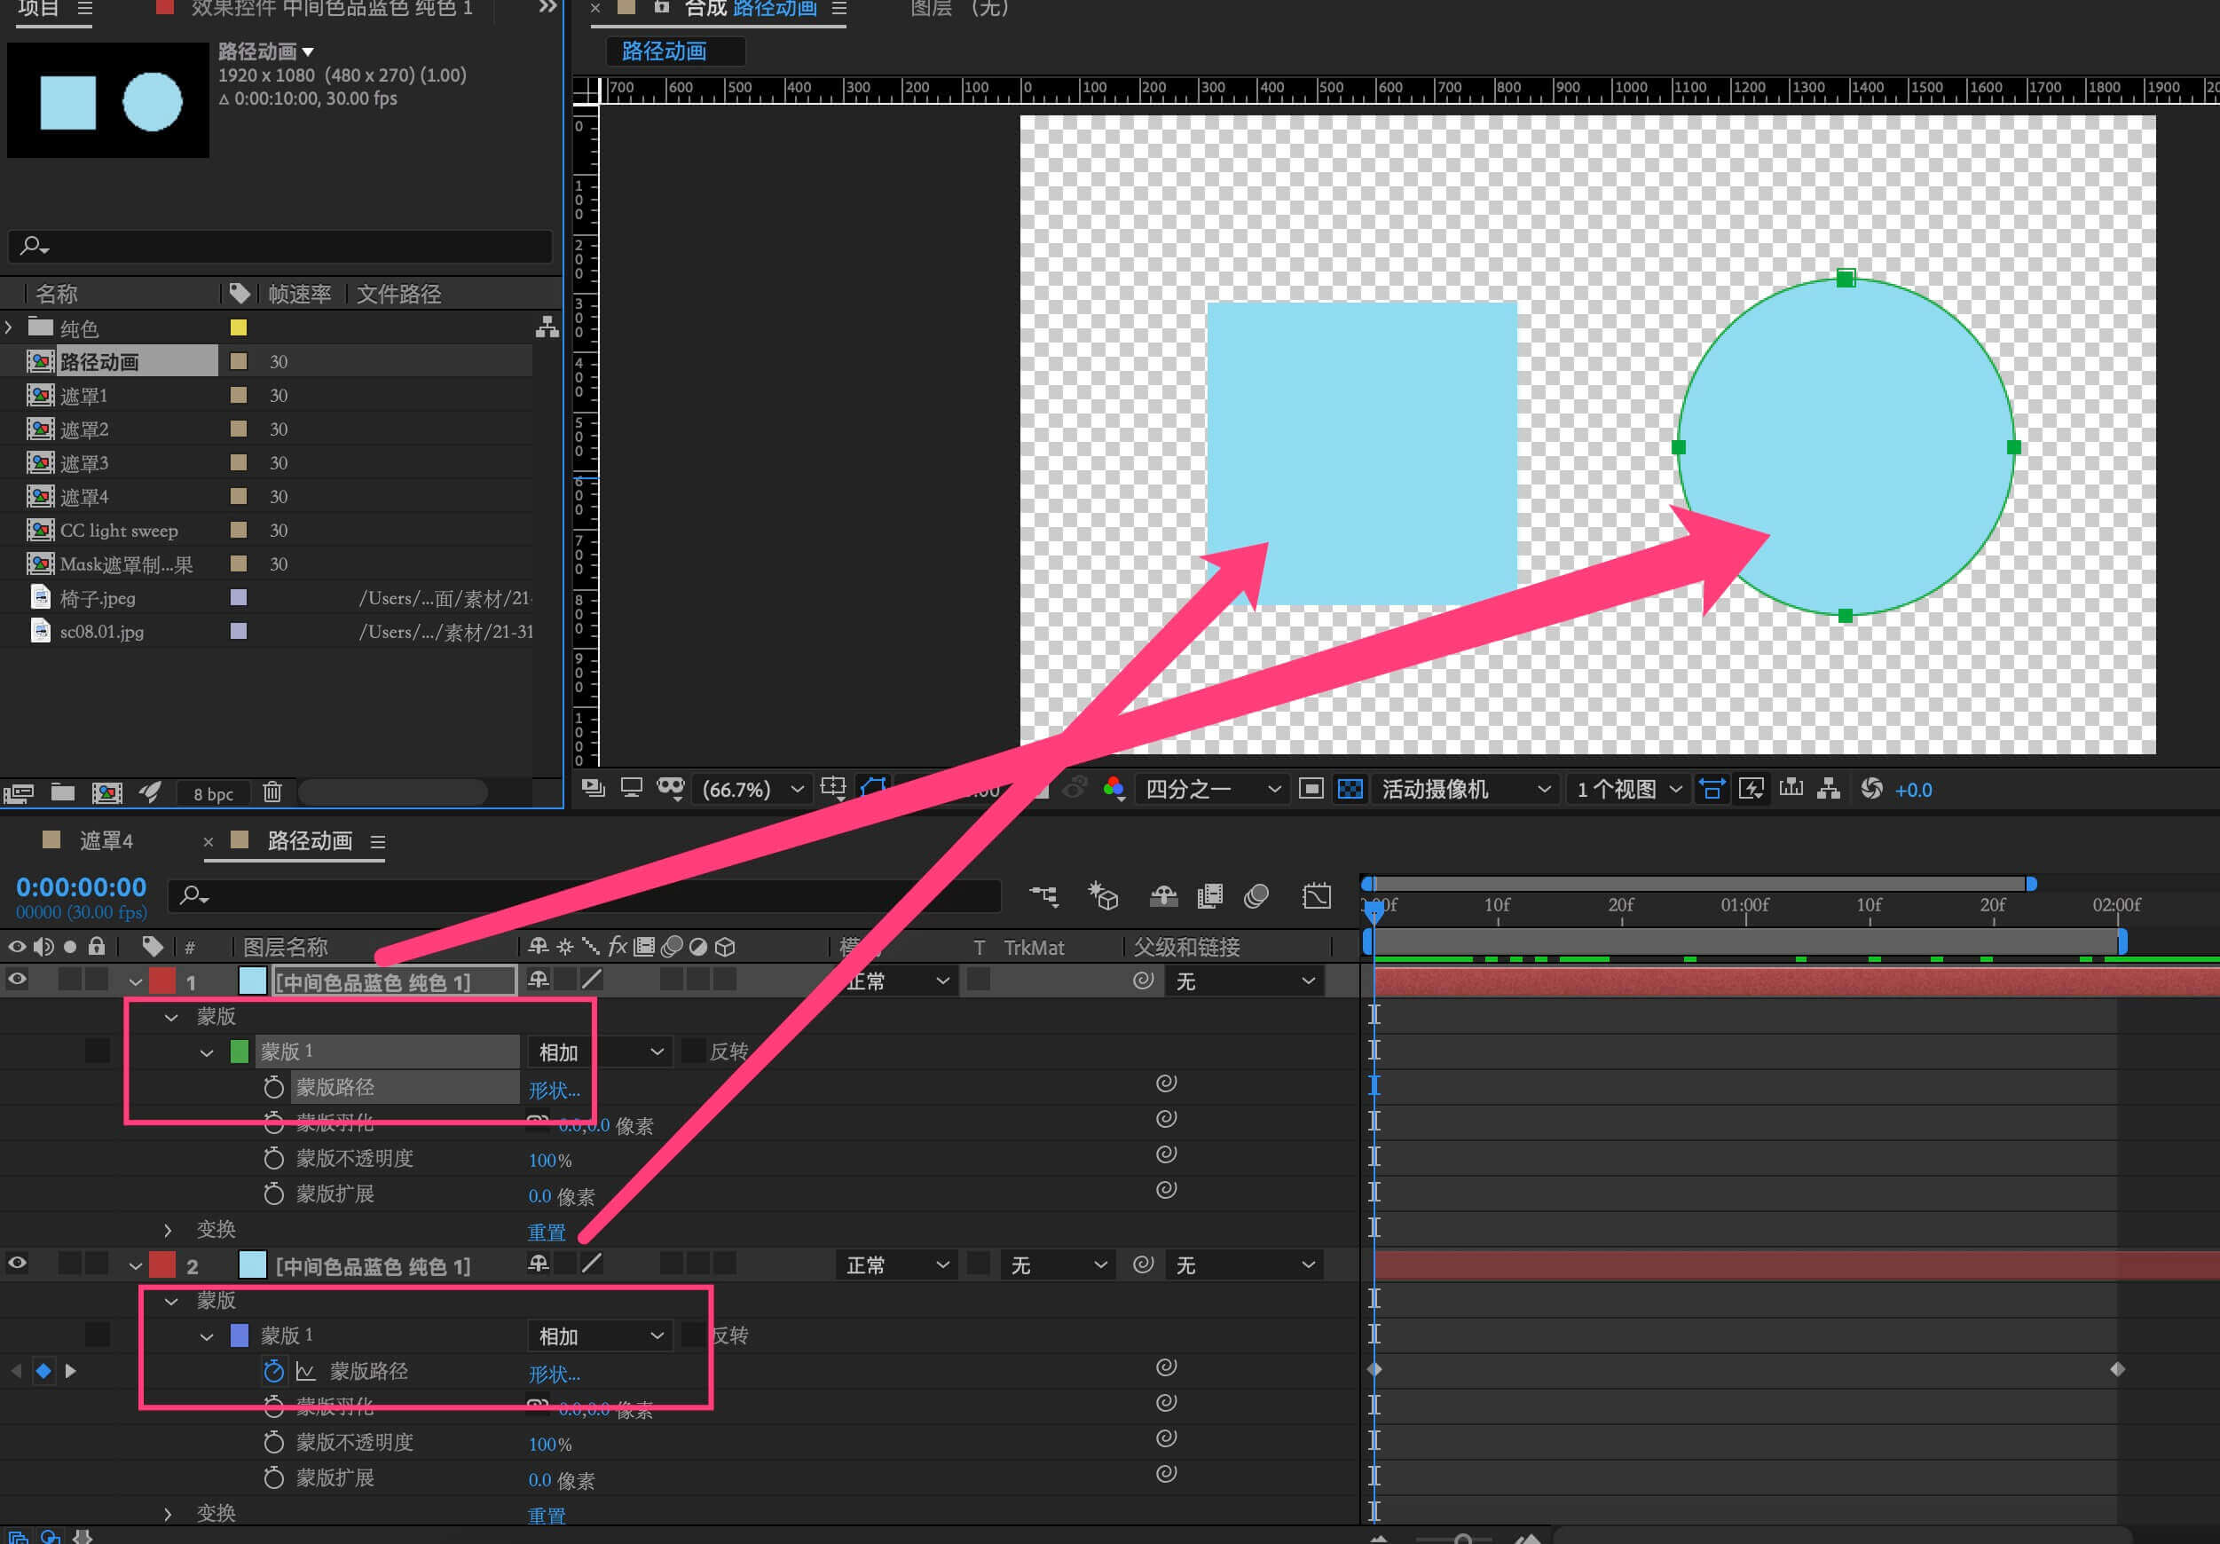This screenshot has height=1544, width=2220.
Task: Select the 遮罩2 composition in project list
Action: pyautogui.click(x=84, y=429)
